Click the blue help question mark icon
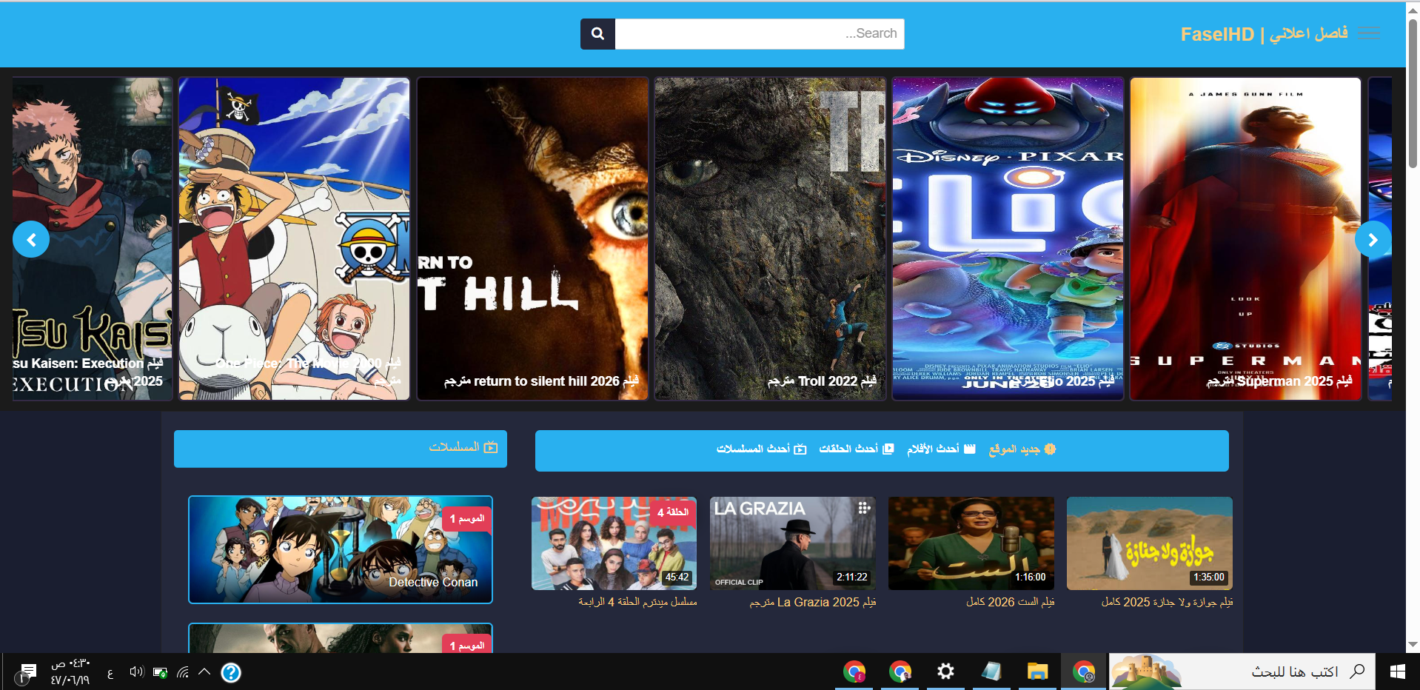Image resolution: width=1420 pixels, height=690 pixels. coord(231,672)
